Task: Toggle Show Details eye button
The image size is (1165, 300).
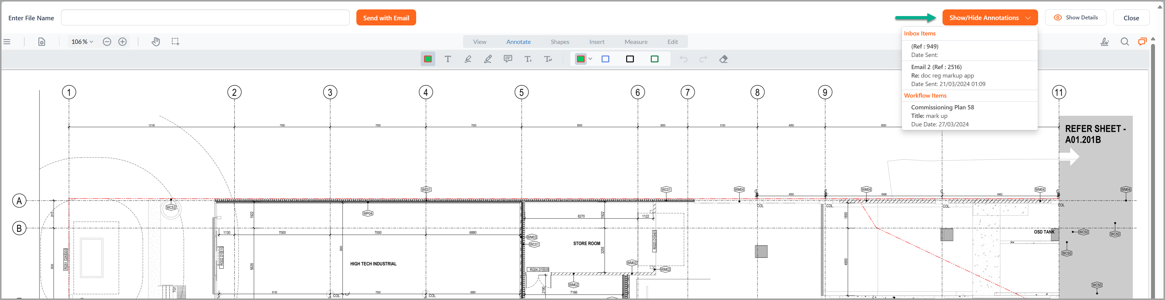Action: pyautogui.click(x=1075, y=18)
